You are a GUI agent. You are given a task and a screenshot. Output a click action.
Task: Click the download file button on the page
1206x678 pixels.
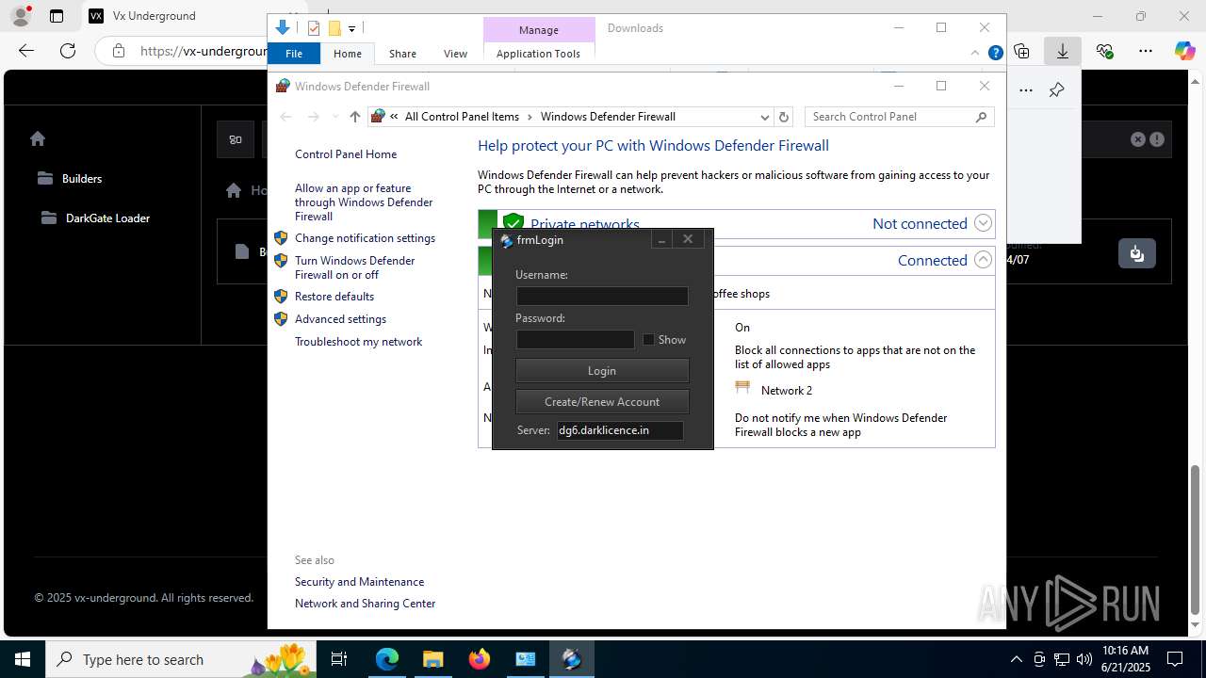1137,253
